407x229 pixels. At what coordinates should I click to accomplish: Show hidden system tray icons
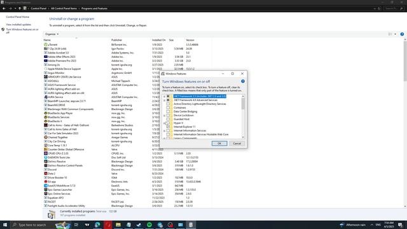pos(371,225)
